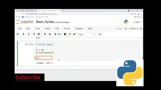Click the a = 10 code line
The width and height of the screenshot is (161, 90).
point(40,50)
